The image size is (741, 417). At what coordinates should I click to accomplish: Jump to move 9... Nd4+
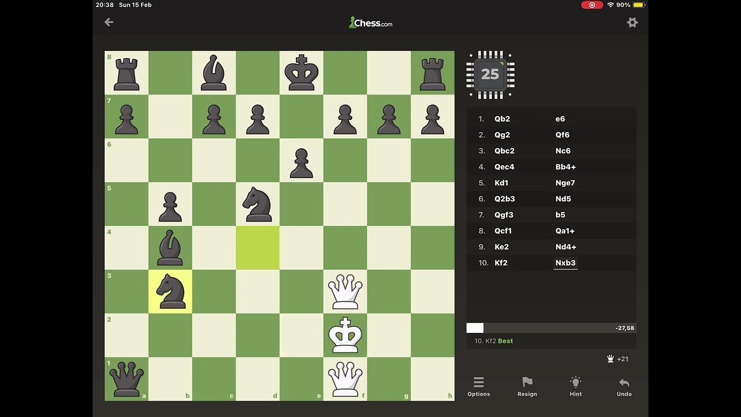566,247
